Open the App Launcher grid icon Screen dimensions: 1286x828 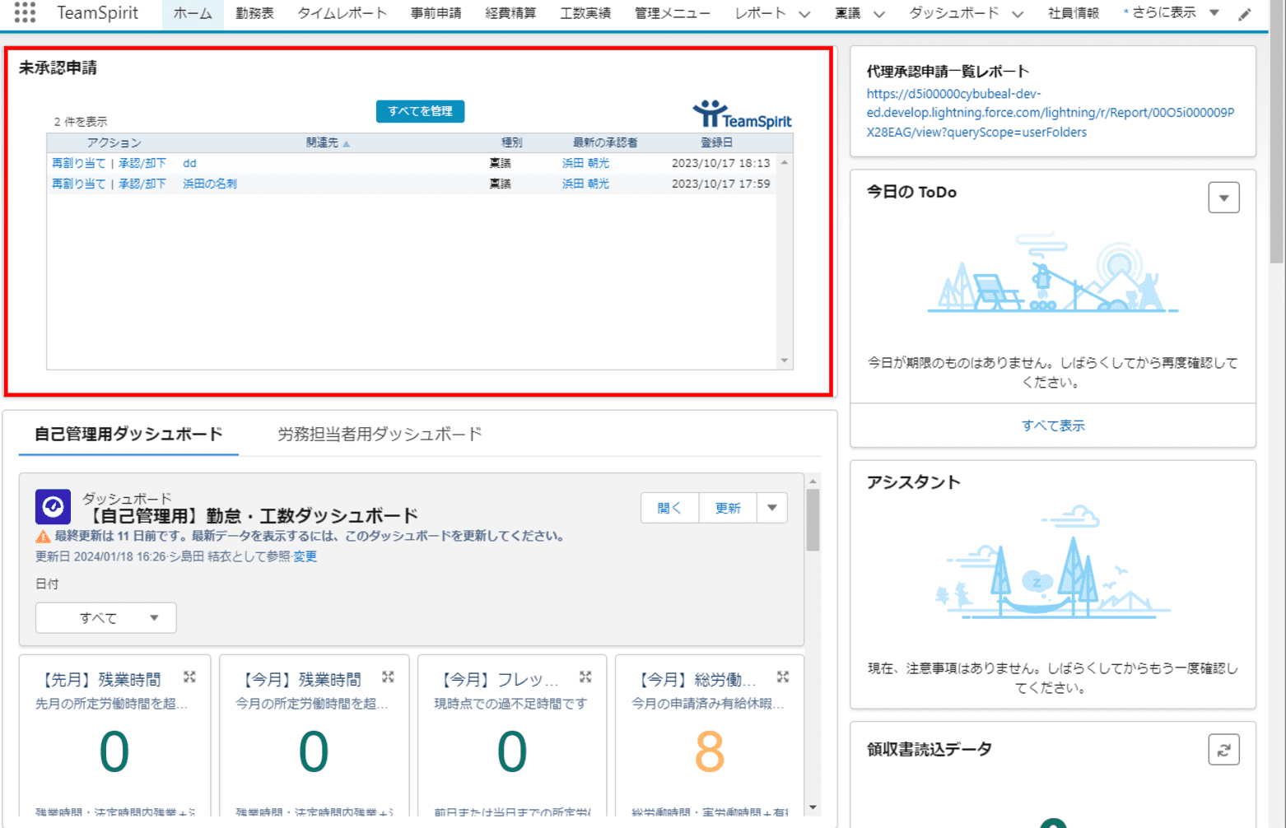tap(25, 12)
